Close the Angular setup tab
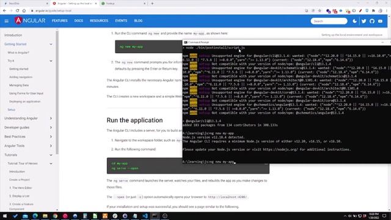Image resolution: width=391 pixels, height=220 pixels. click(96, 4)
